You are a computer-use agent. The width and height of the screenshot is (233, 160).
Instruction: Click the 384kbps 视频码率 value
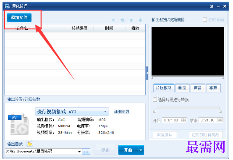[x=65, y=133]
